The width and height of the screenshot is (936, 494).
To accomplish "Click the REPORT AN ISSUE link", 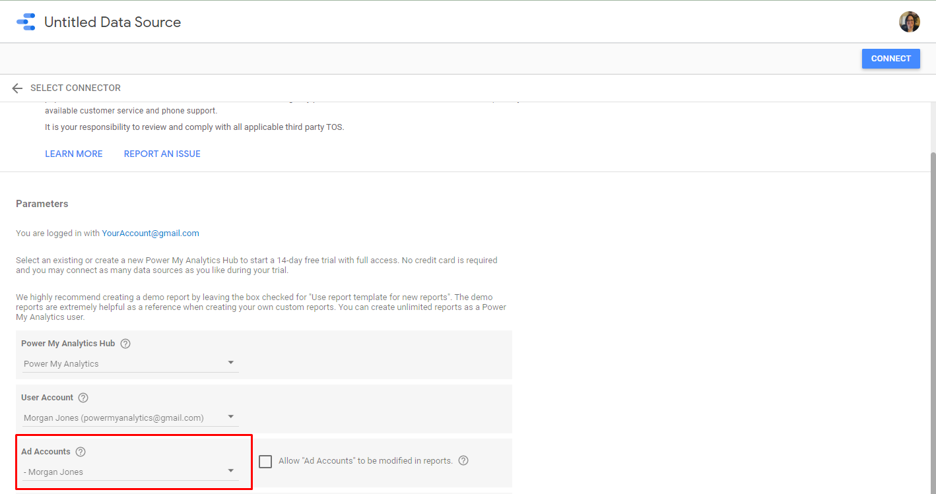I will pos(162,154).
